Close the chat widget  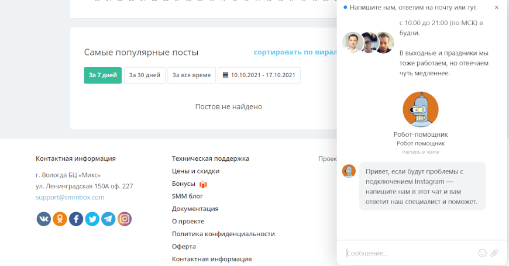pyautogui.click(x=496, y=8)
